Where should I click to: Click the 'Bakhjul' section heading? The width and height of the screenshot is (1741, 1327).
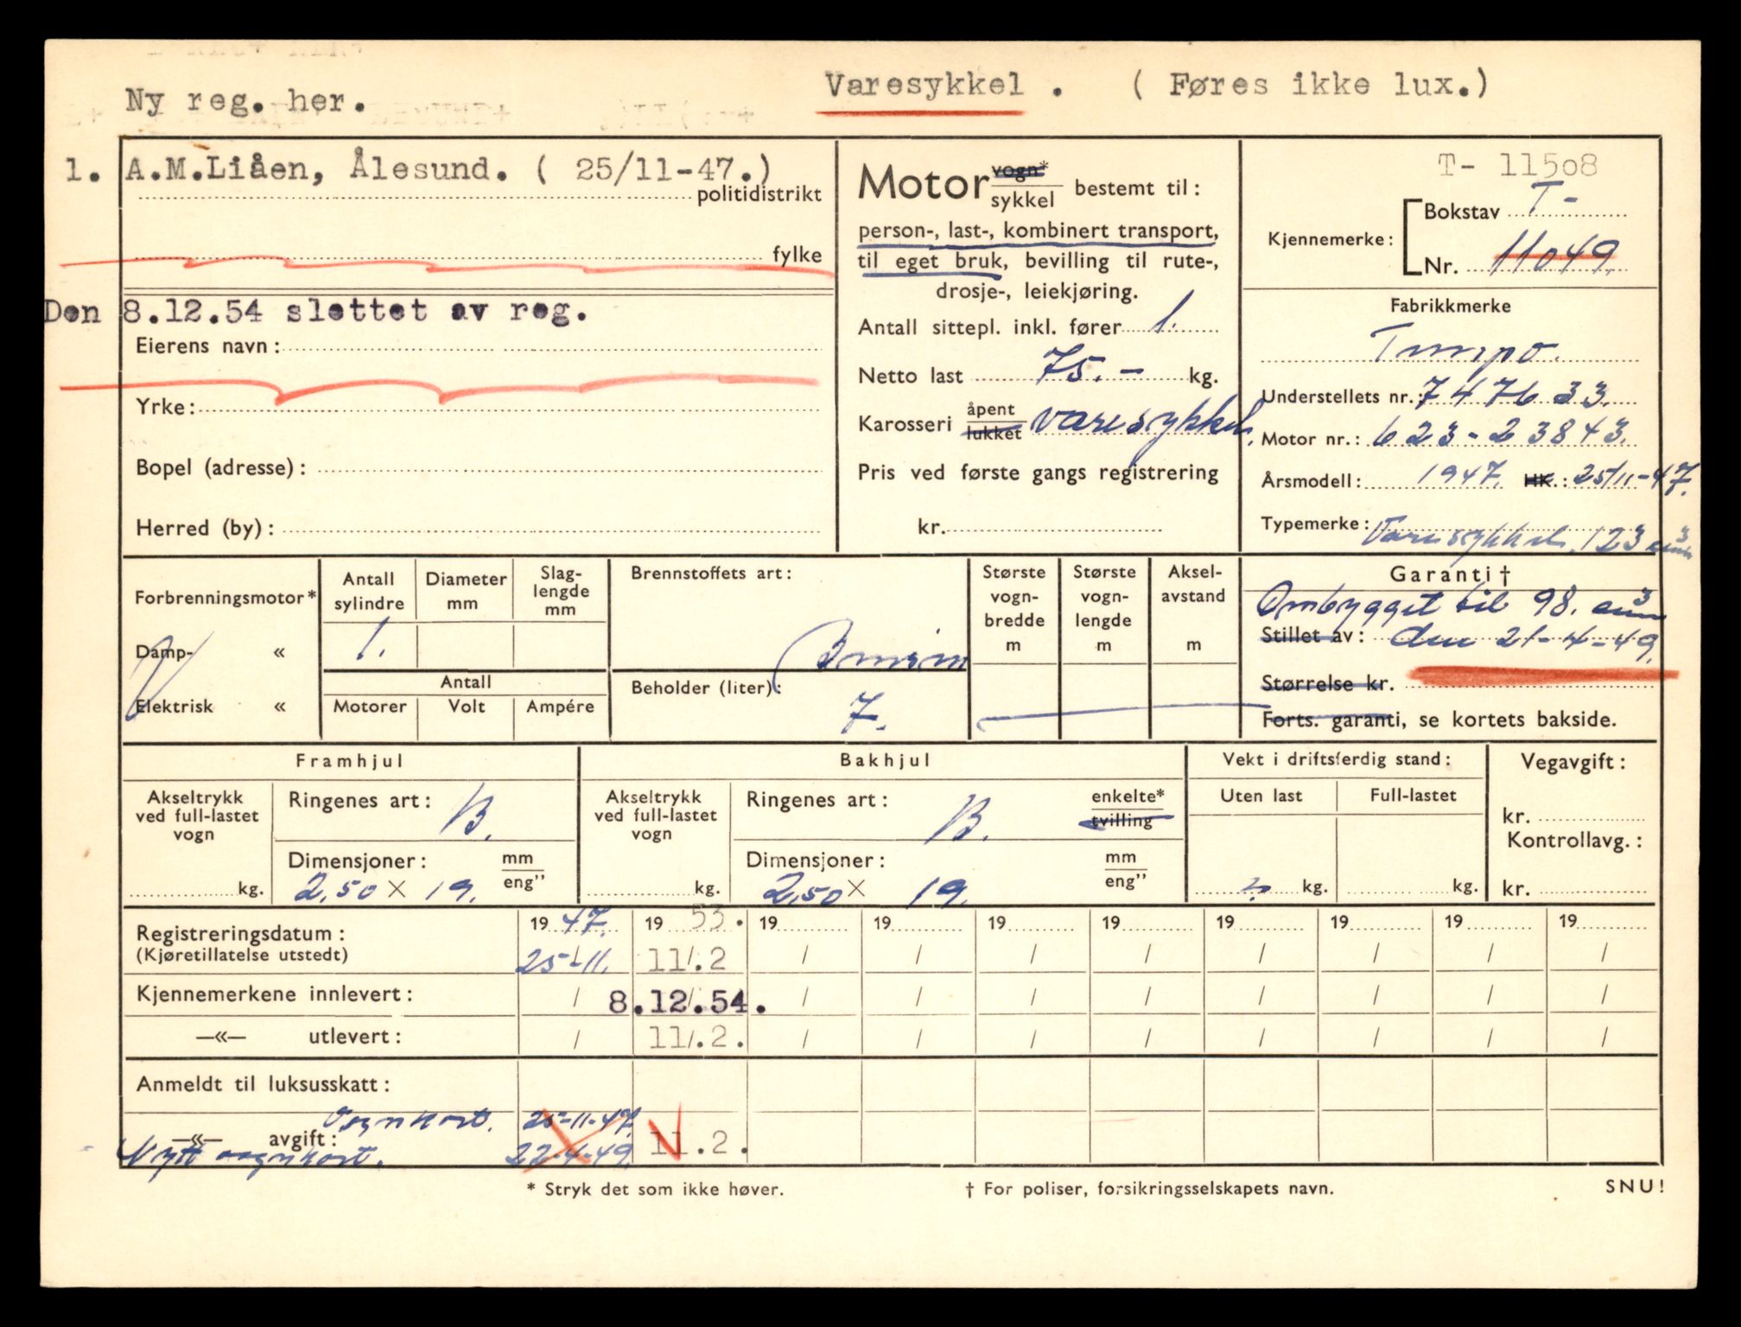tap(886, 760)
